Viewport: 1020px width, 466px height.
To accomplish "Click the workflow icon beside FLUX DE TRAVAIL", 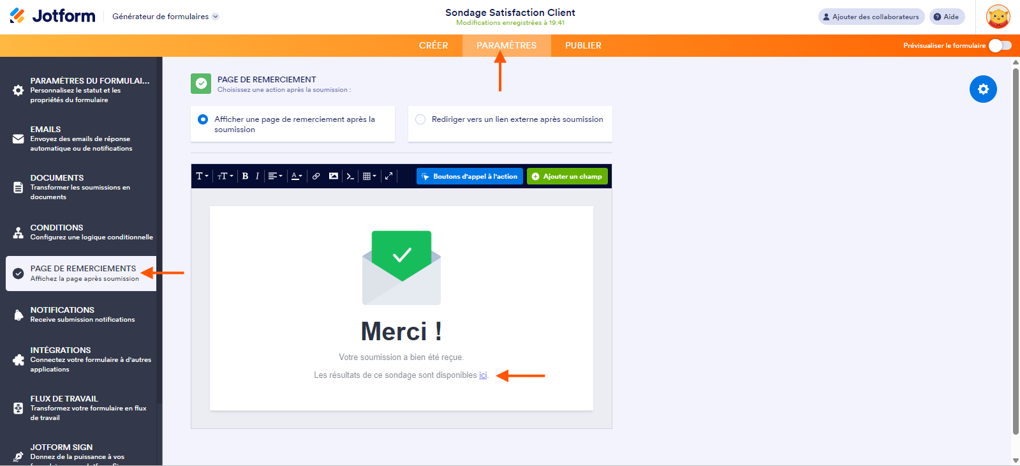I will click(x=18, y=409).
